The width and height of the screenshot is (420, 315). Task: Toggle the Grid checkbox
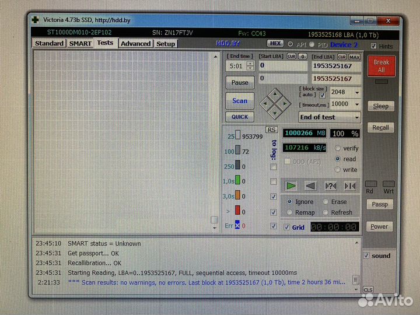(x=286, y=227)
